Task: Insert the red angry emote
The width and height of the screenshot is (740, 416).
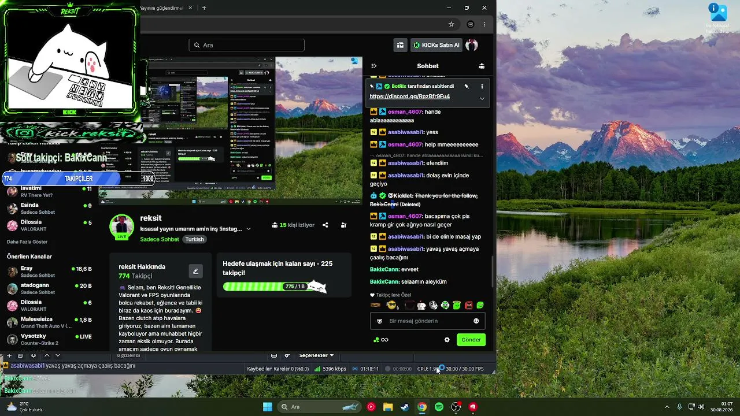Action: 468,305
